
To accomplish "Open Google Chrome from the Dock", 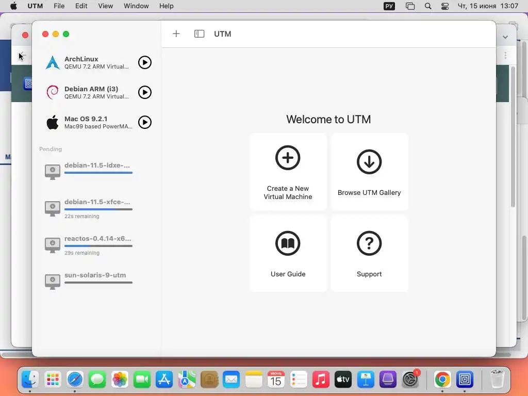I will coord(442,379).
